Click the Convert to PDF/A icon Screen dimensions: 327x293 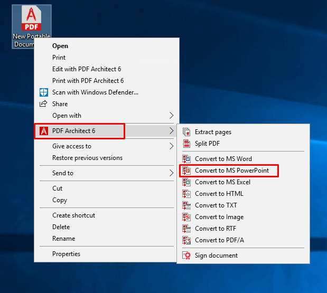(186, 240)
